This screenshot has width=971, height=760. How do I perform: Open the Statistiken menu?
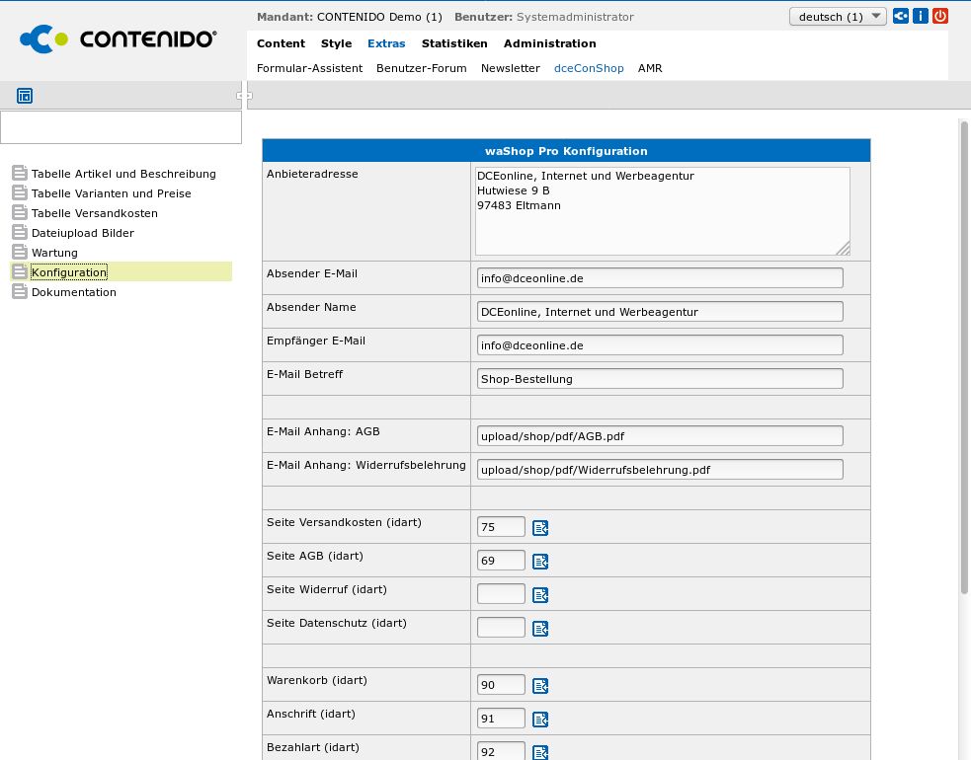[x=454, y=43]
